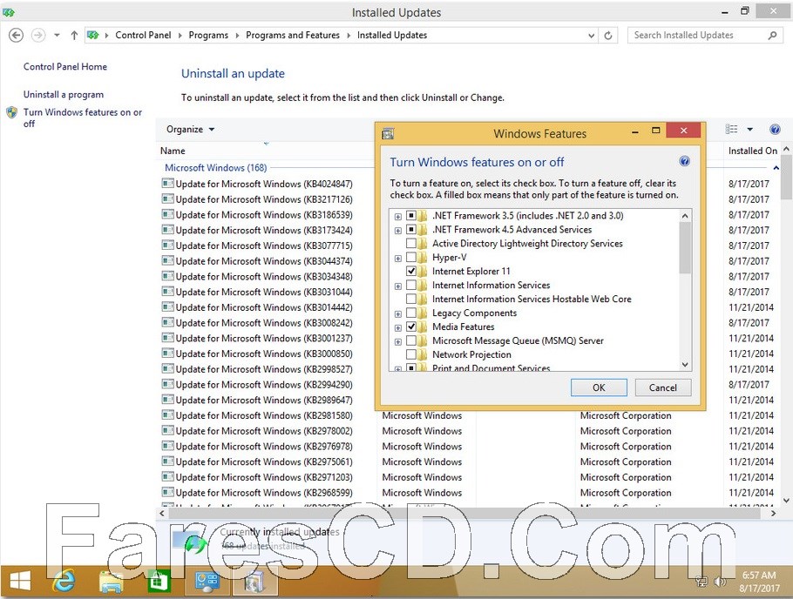Go back using the Back arrow
793x599 pixels.
(17, 35)
